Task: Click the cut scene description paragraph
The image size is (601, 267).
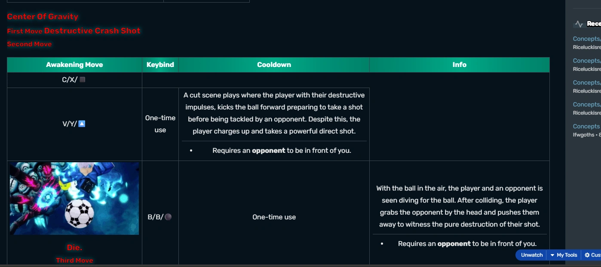Action: click(x=274, y=113)
